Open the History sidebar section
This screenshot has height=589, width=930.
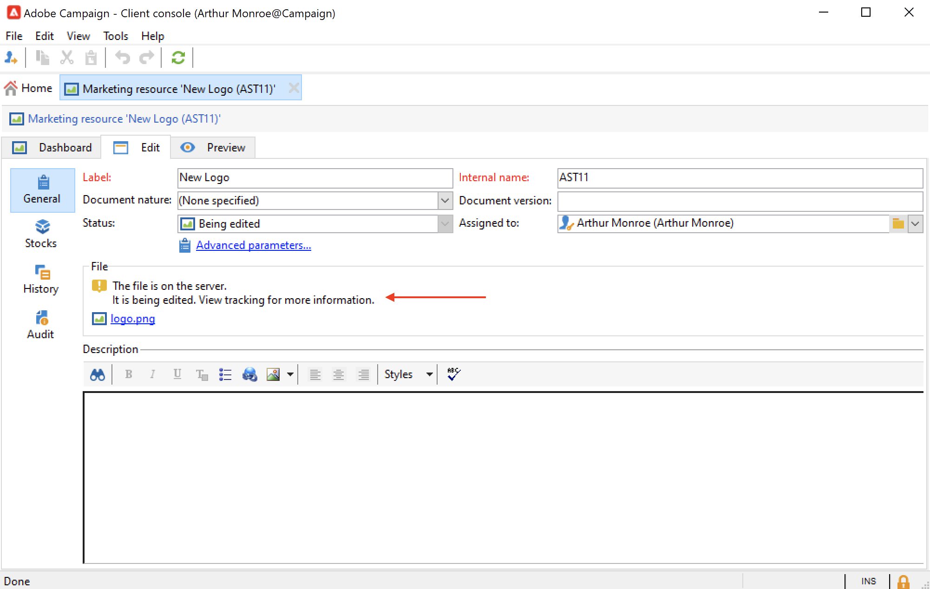(x=41, y=279)
